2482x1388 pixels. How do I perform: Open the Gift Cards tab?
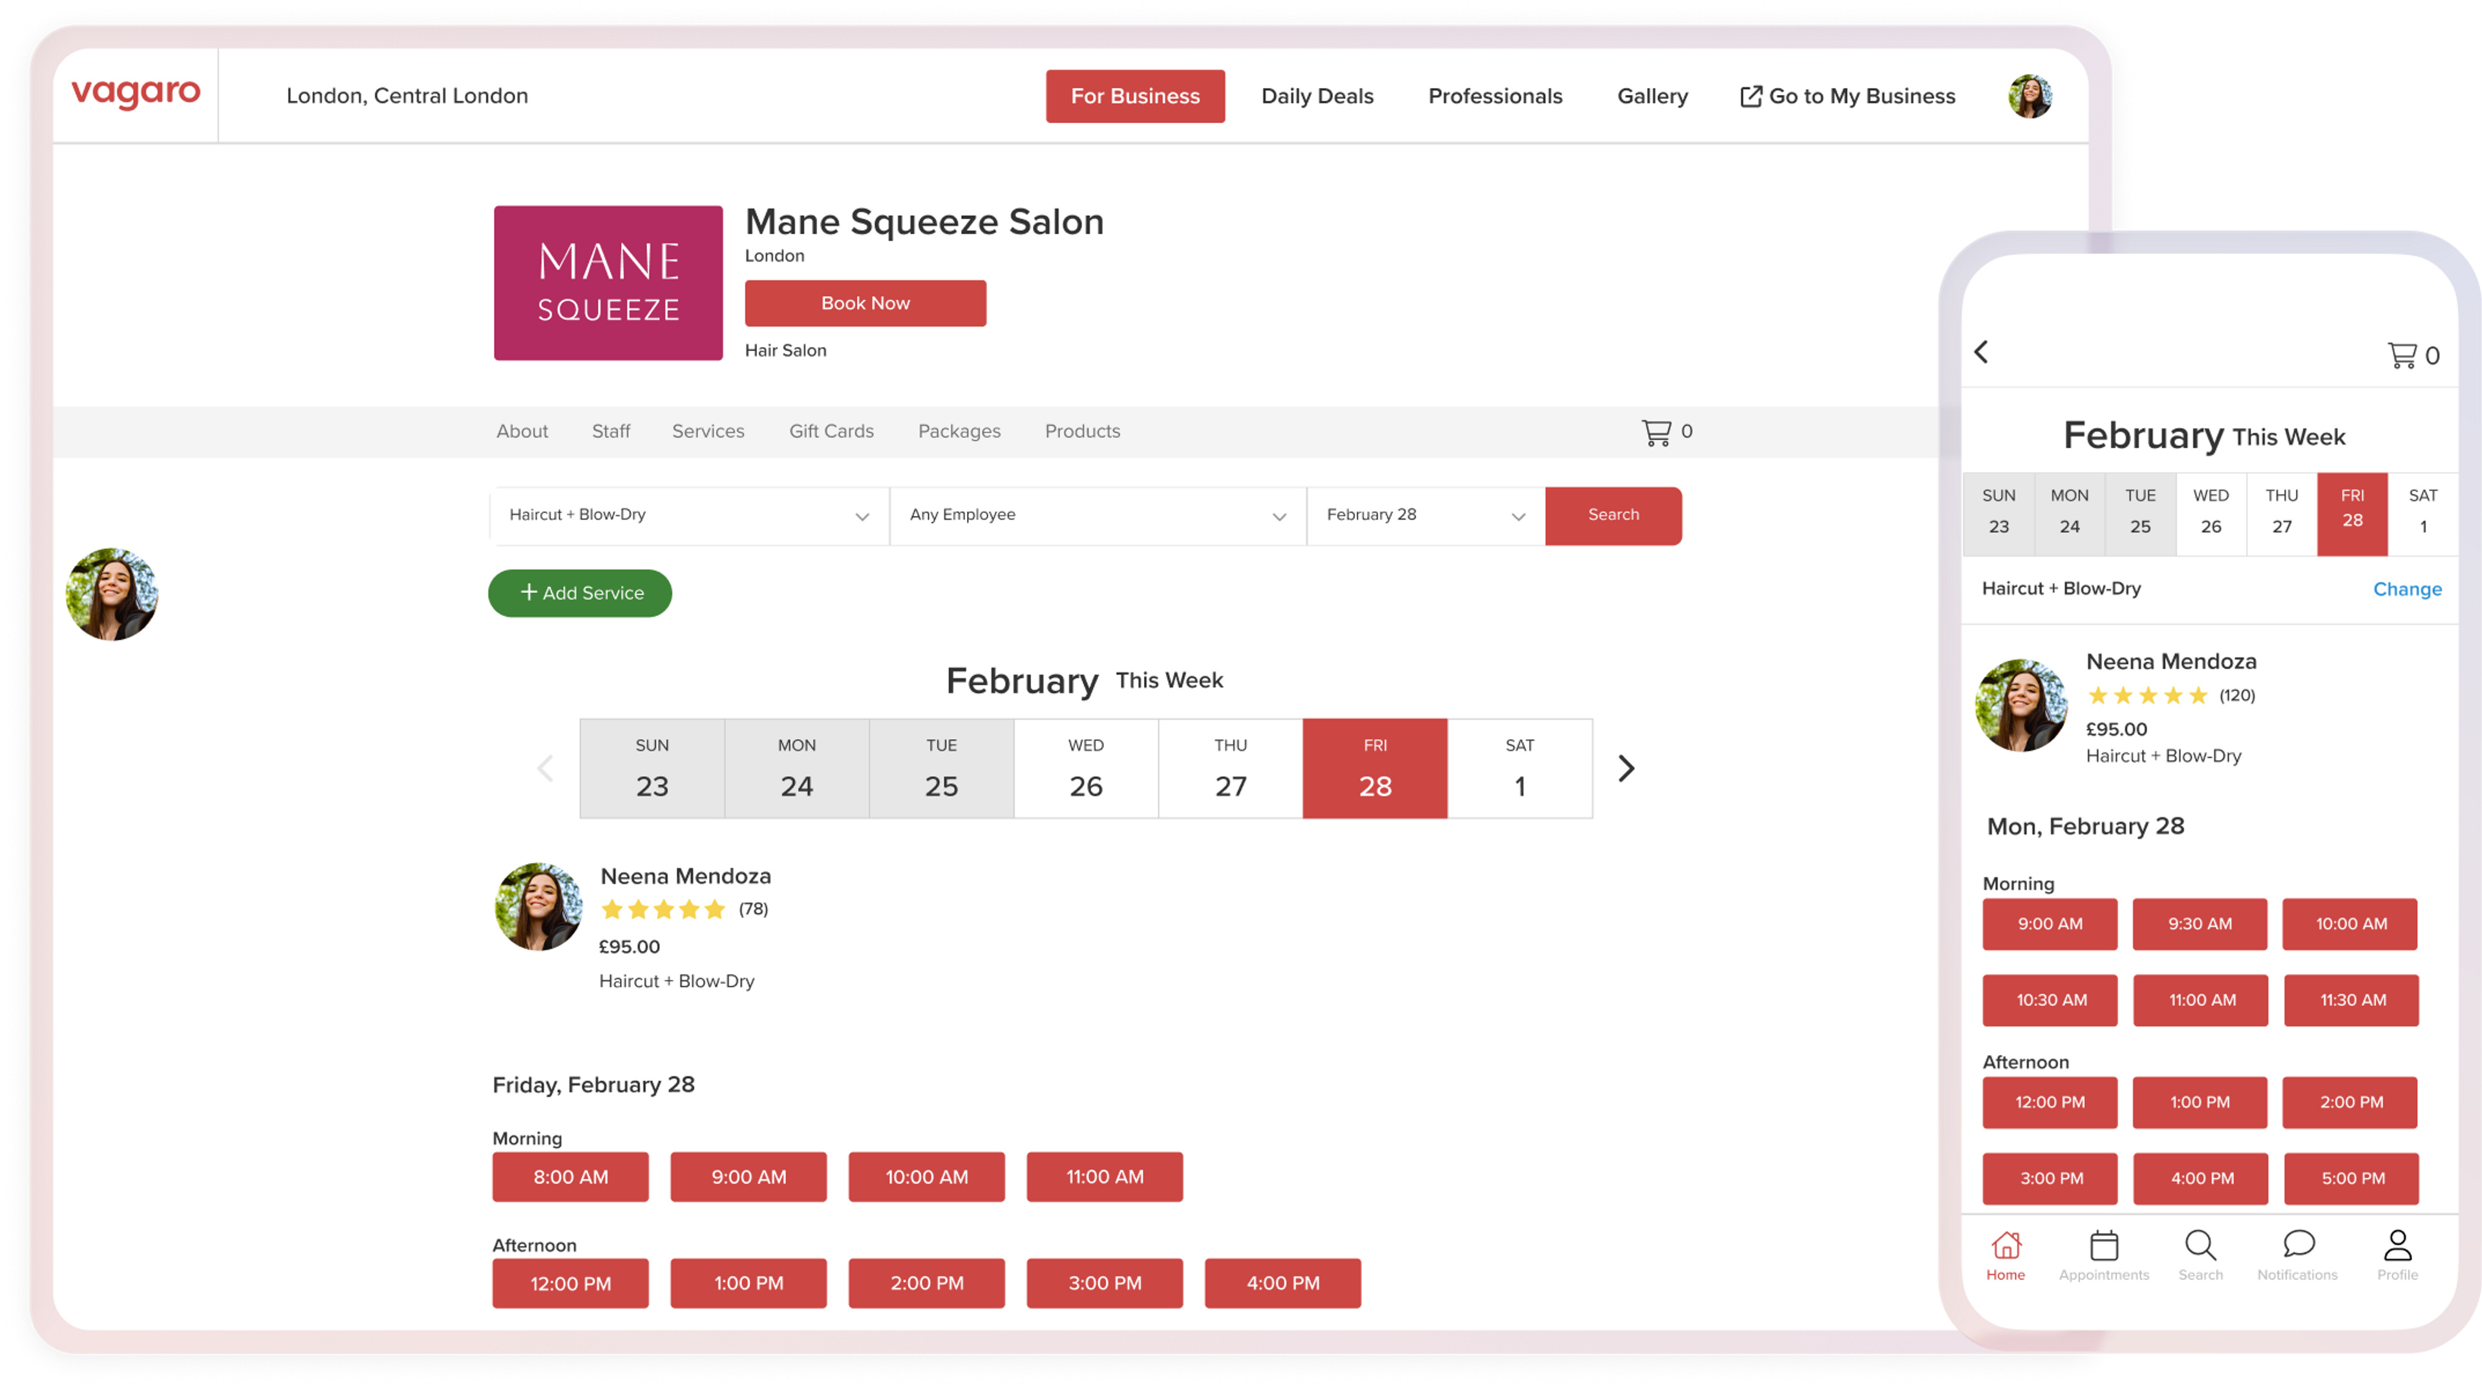pos(831,432)
